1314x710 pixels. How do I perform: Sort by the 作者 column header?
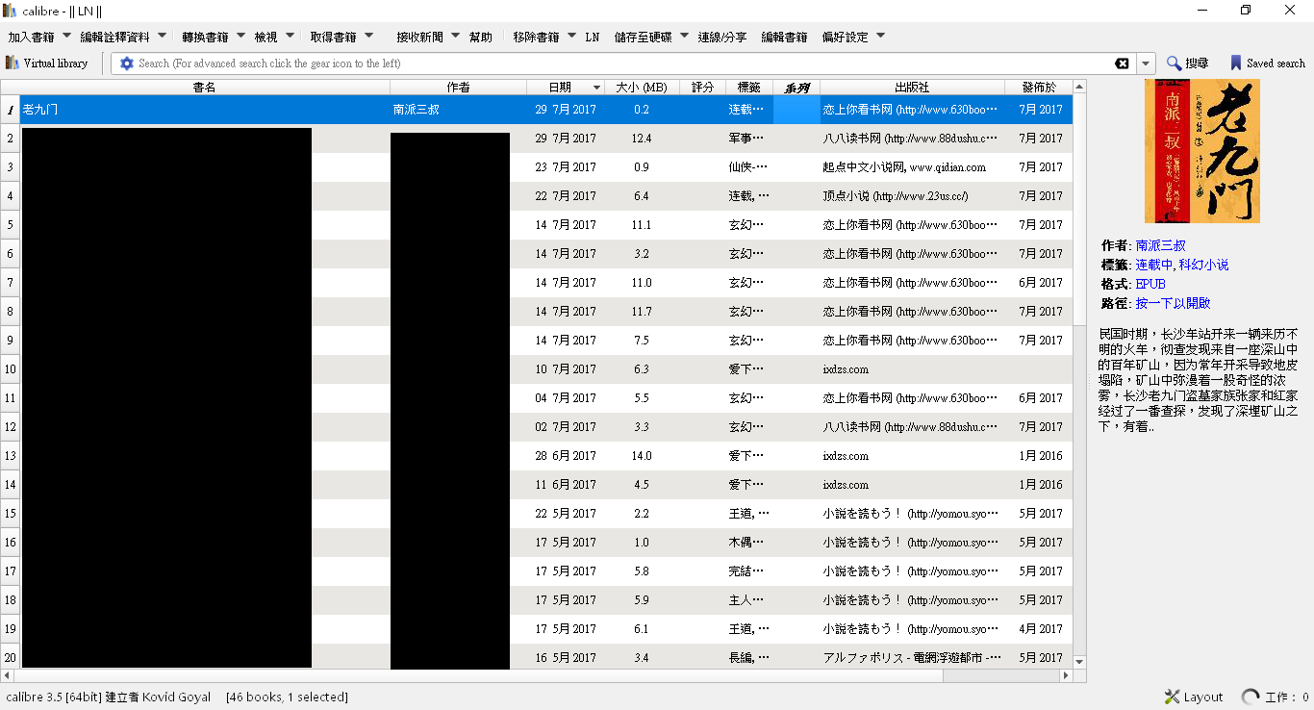click(x=459, y=88)
